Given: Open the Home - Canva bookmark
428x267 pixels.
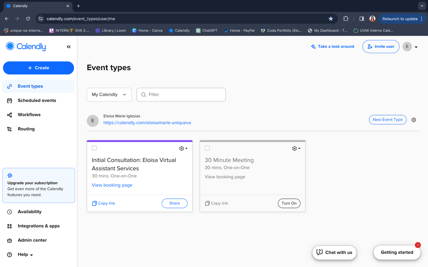Looking at the screenshot, I should [147, 31].
